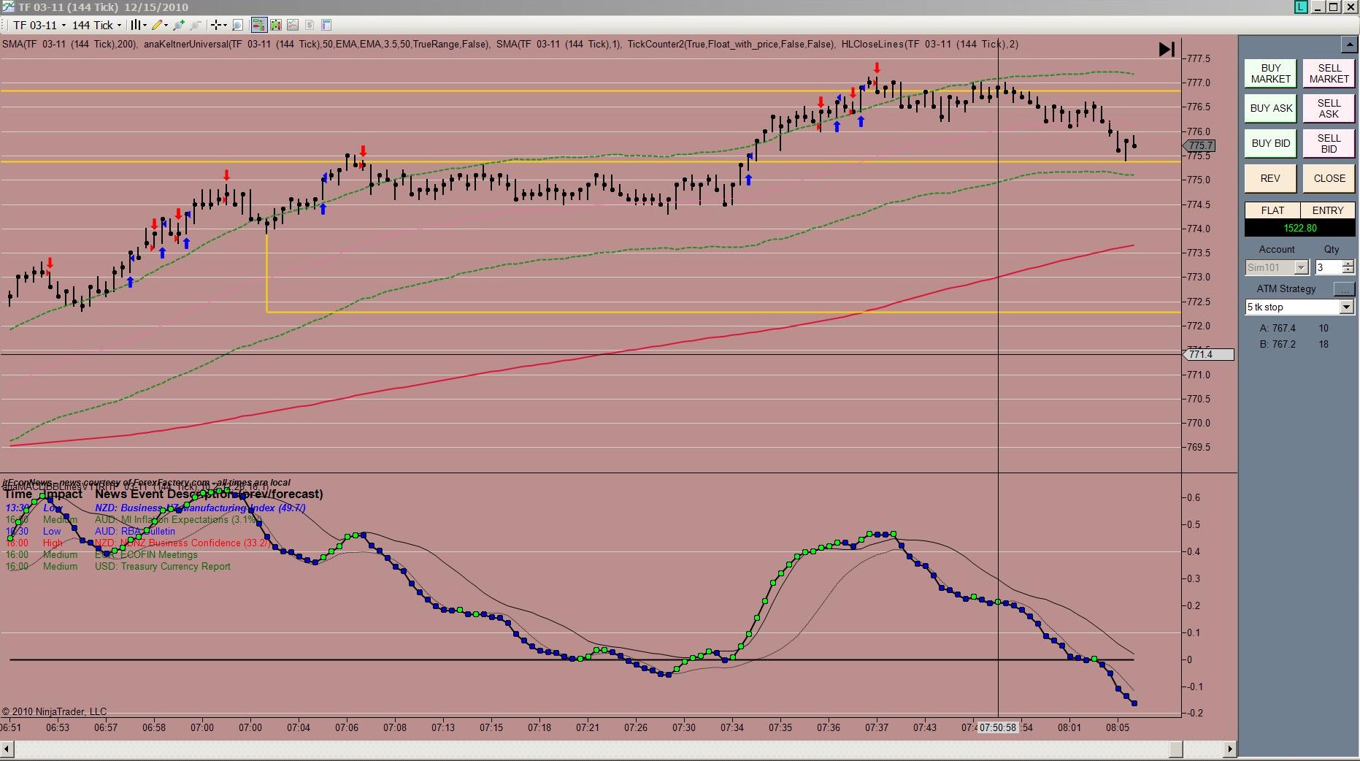
Task: Click the AUD RBA Bulletin news row
Action: pyautogui.click(x=91, y=531)
